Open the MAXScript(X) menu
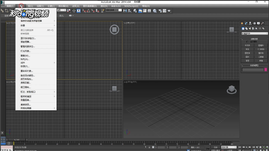Screen dimensions: 269x151 (x=131, y=6)
